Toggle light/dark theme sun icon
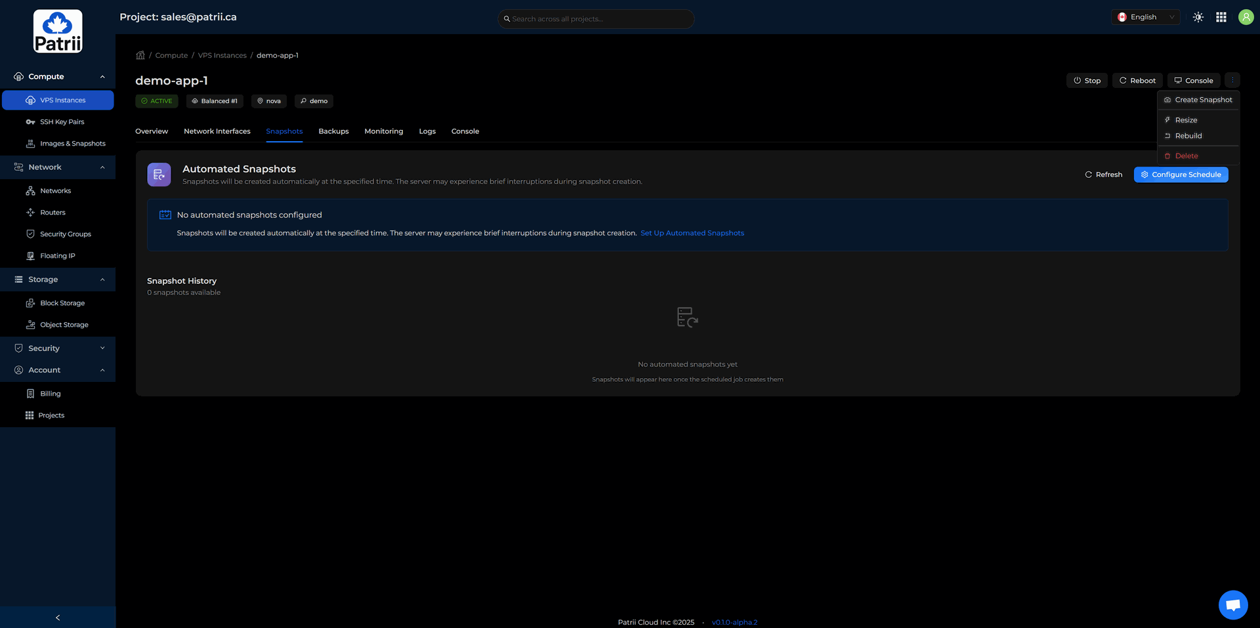Image resolution: width=1260 pixels, height=628 pixels. (x=1198, y=18)
